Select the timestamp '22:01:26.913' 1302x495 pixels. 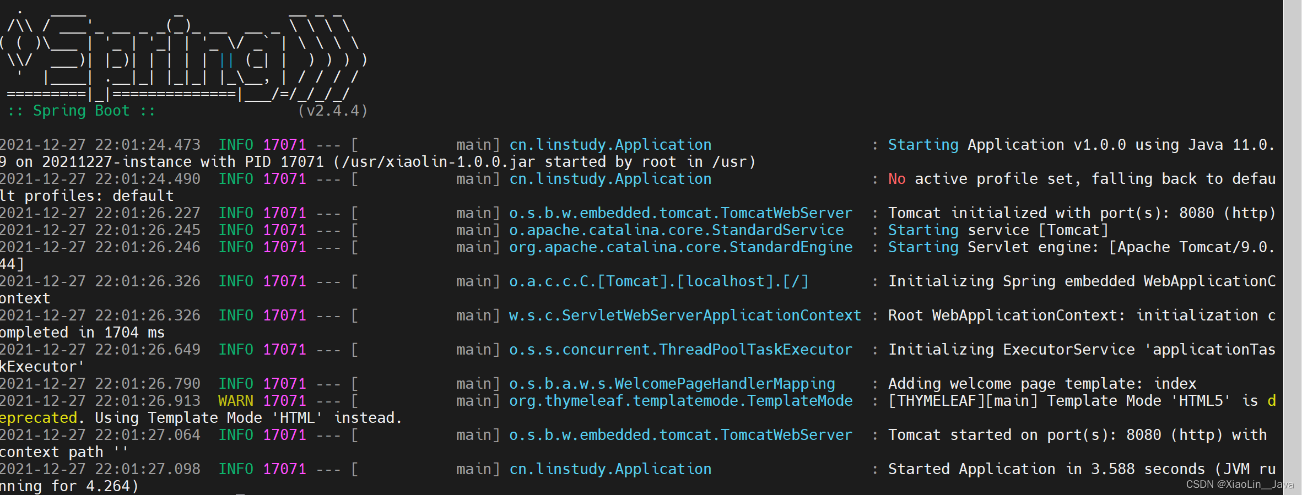(x=148, y=401)
